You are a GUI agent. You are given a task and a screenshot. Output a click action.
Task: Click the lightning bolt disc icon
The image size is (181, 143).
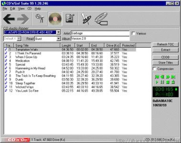[x=86, y=18]
